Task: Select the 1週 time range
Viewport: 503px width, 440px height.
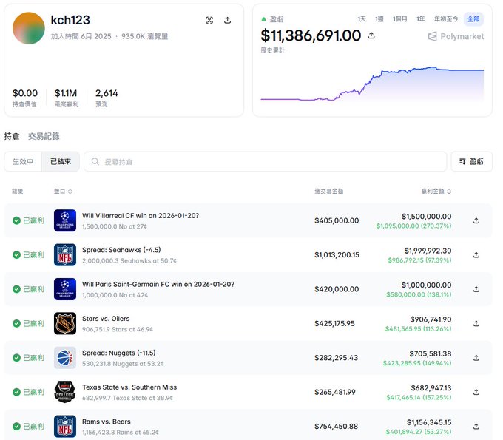Action: point(379,19)
